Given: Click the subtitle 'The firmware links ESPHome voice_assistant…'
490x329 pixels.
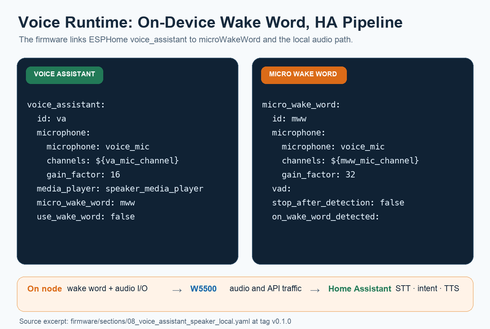Looking at the screenshot, I should click(186, 40).
